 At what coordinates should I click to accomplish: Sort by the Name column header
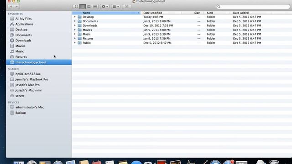106,13
